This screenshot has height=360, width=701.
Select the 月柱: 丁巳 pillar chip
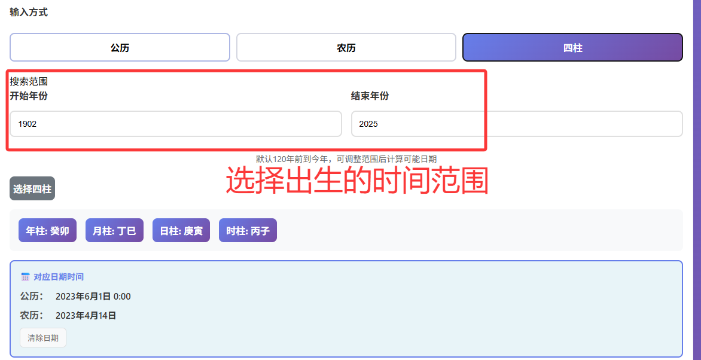(x=114, y=231)
